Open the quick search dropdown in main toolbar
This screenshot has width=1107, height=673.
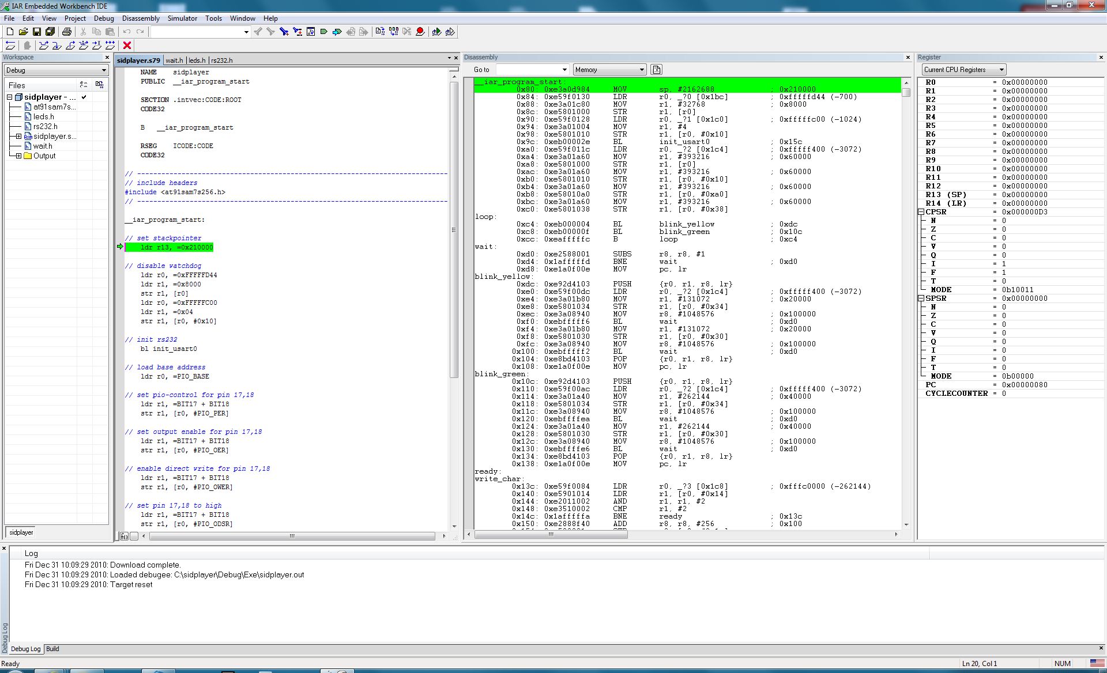(x=246, y=32)
